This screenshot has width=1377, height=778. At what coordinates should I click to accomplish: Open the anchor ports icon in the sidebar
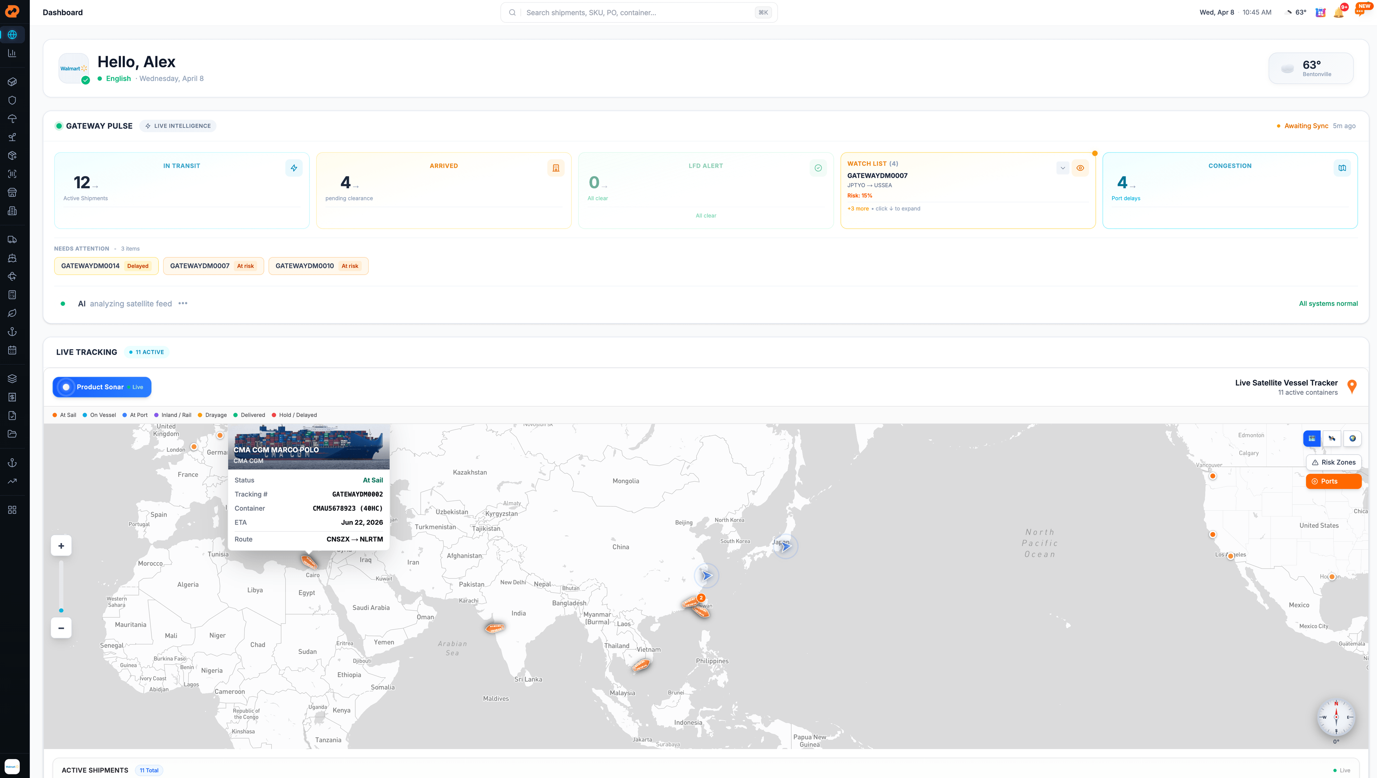click(12, 331)
